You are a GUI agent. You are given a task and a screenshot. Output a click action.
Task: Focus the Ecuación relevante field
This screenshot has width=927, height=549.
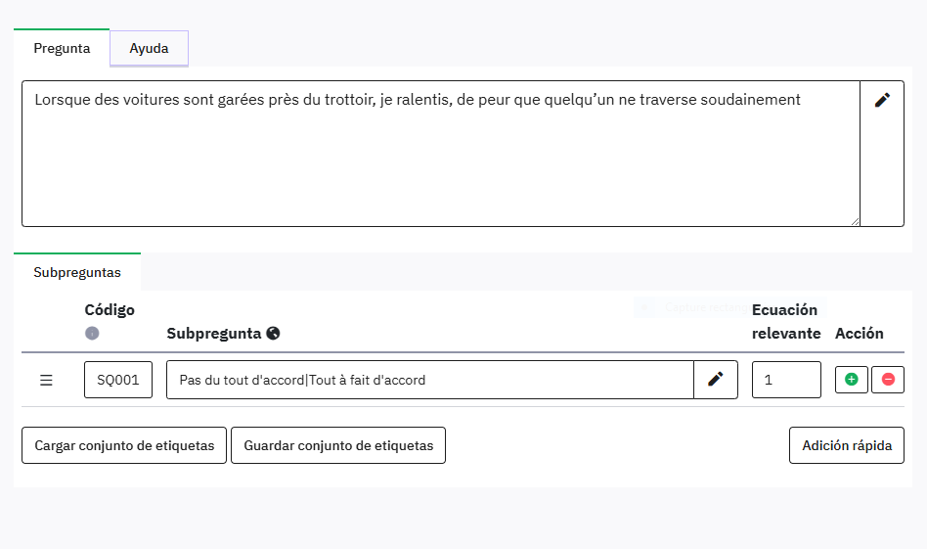pyautogui.click(x=786, y=380)
